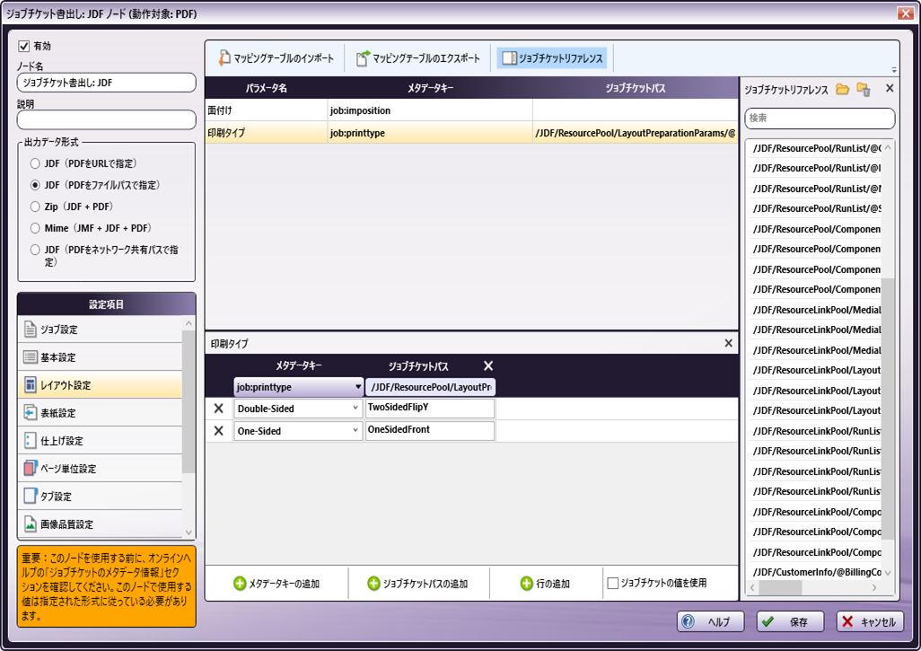Image resolution: width=921 pixels, height=651 pixels.
Task: Select 表紙設定 in settings list
Action: 100,412
